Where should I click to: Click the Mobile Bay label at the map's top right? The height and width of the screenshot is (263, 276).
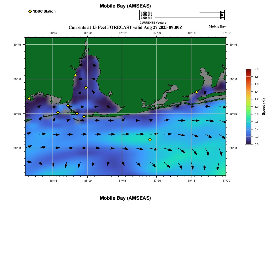(x=217, y=27)
